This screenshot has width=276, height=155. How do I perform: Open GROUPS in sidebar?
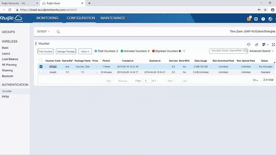point(8,32)
